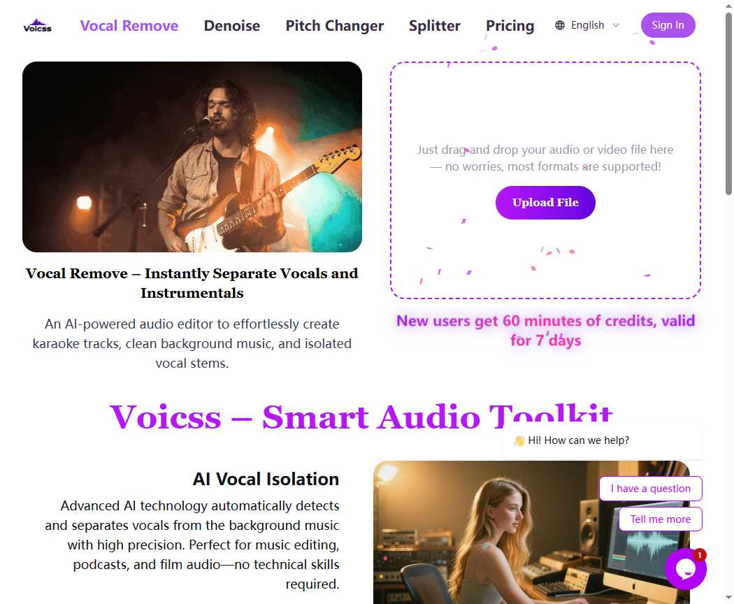Open the English language selector

pos(587,25)
